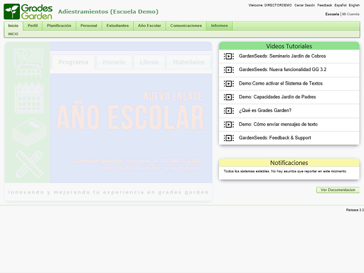
Task: Click the Horario tab in banner image
Action: point(114,62)
